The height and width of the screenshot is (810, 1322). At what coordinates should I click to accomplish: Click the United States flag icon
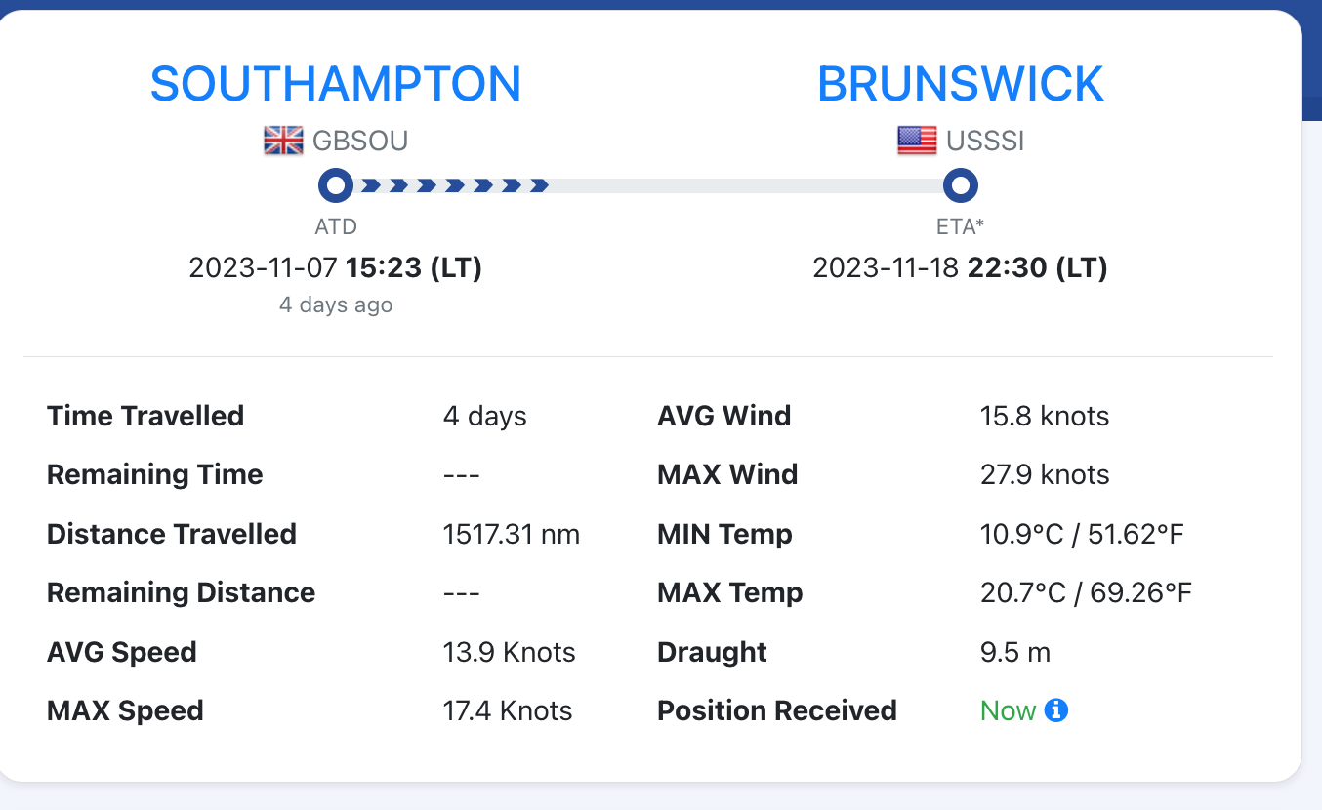(x=917, y=141)
